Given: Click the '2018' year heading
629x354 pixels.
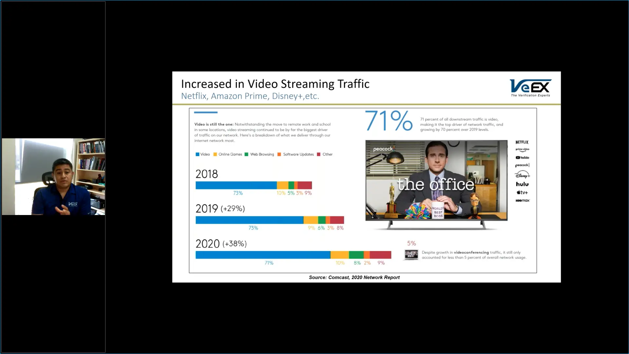Looking at the screenshot, I should coord(207,174).
